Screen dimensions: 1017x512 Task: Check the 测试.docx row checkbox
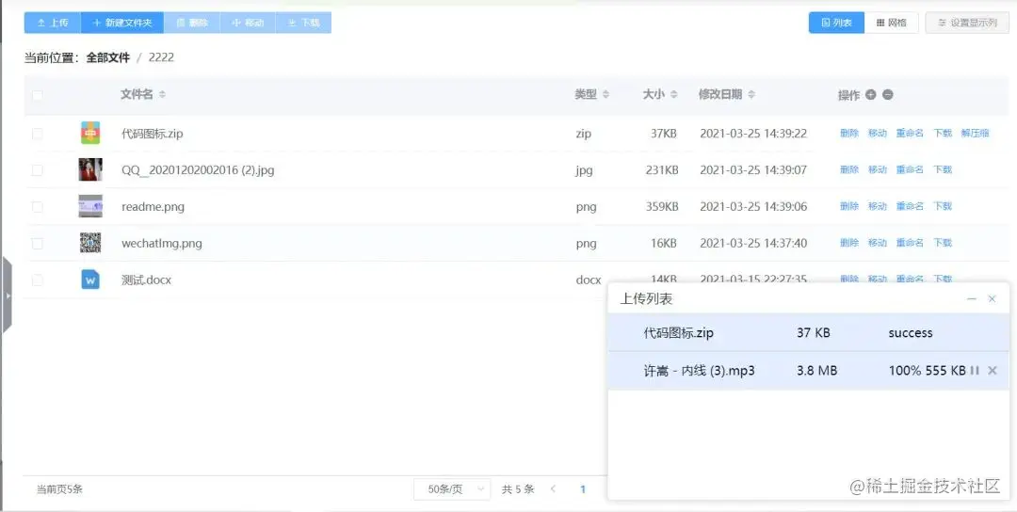[38, 280]
